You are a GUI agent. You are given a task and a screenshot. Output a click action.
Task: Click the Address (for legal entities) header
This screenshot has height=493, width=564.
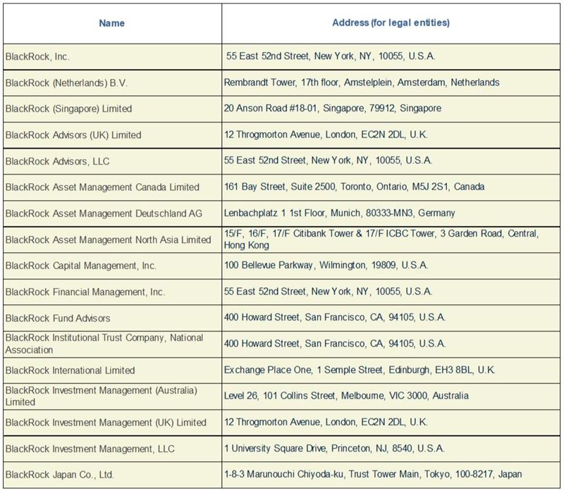tap(391, 23)
